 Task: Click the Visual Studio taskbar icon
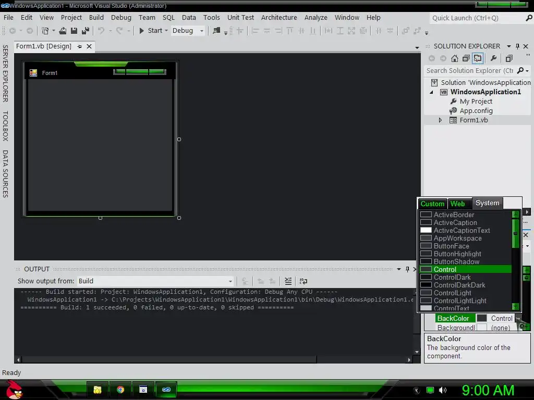(166, 390)
